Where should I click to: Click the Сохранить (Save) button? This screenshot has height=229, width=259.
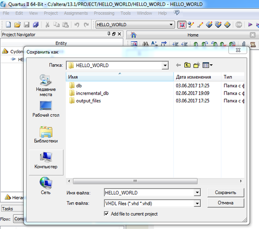click(225, 193)
